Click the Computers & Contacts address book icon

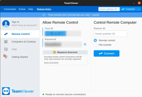pos(6,42)
